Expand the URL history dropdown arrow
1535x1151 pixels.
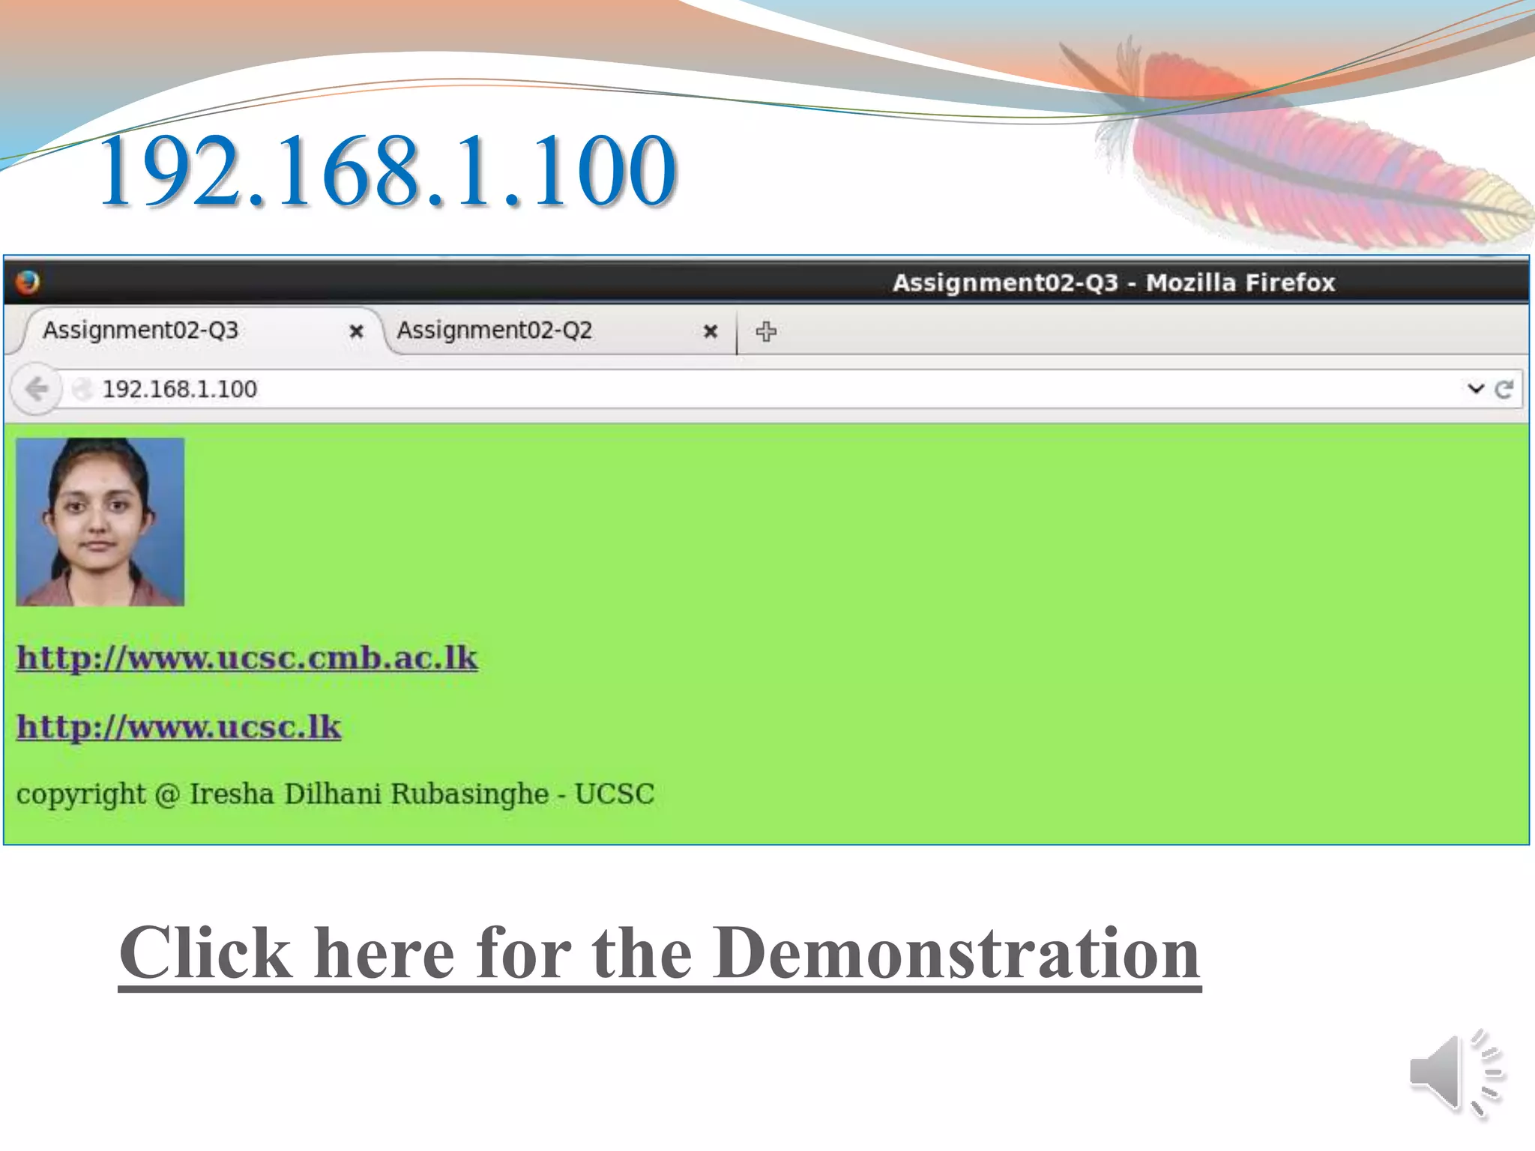pos(1476,388)
